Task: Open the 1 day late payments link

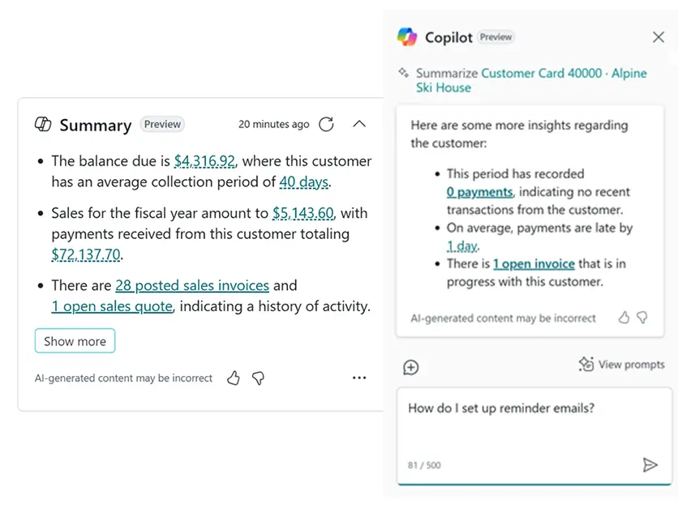Action: click(x=461, y=245)
